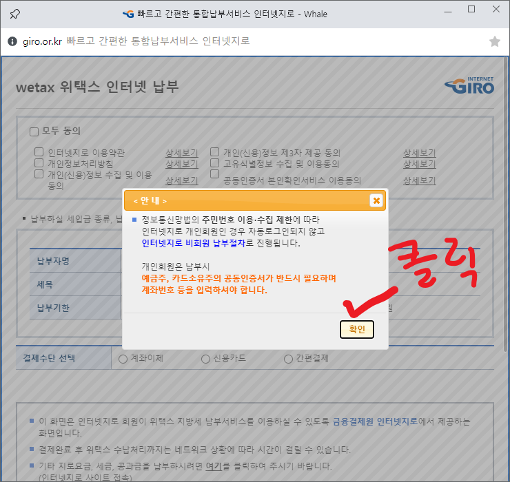This screenshot has width=510, height=482.
Task: Follow the 여기 link to 인터넷지로 site
Action: pos(214,466)
